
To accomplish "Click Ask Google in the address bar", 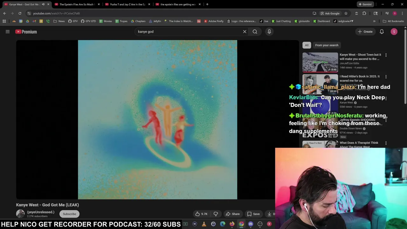I will click(x=330, y=13).
